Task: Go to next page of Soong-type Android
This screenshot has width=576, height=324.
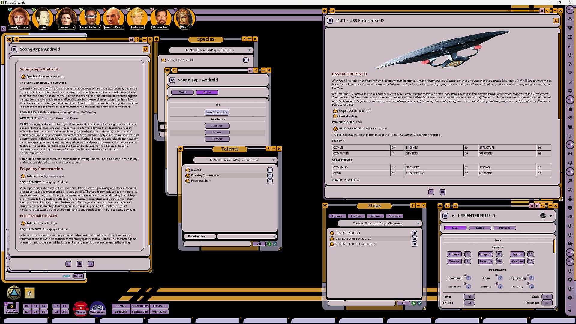Action: [91, 264]
